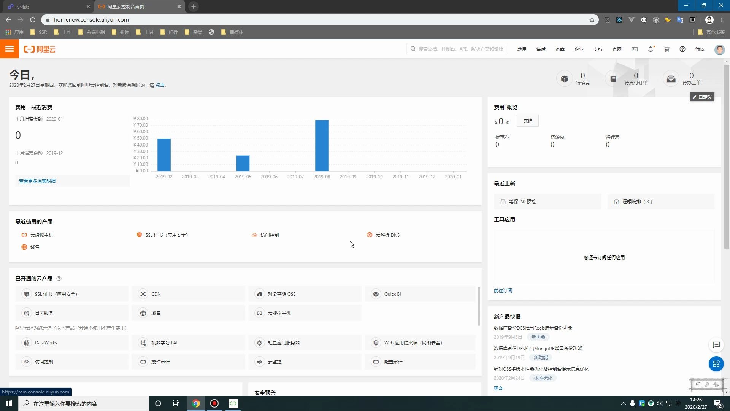
Task: Open the floating chat feedback icon
Action: [x=716, y=345]
